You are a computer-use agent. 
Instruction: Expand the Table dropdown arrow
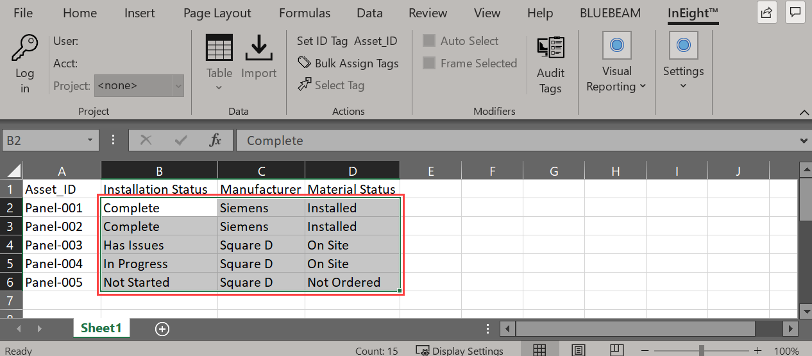coord(219,88)
